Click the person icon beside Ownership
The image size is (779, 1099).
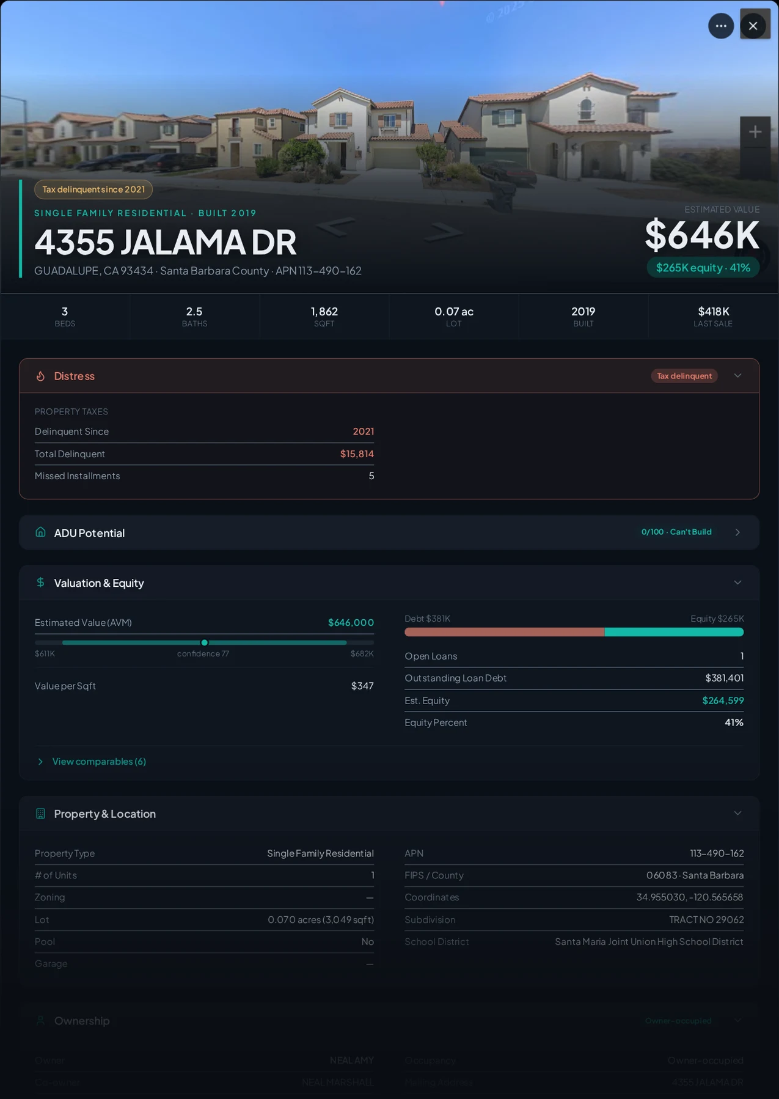click(x=40, y=1021)
